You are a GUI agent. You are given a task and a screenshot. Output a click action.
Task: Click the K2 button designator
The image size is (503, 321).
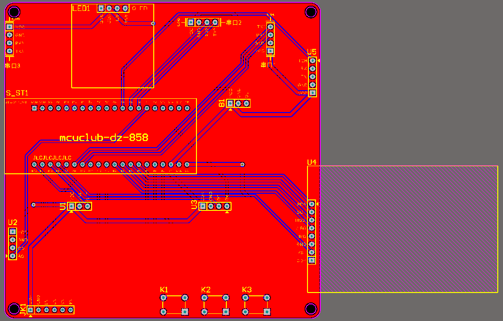point(205,290)
